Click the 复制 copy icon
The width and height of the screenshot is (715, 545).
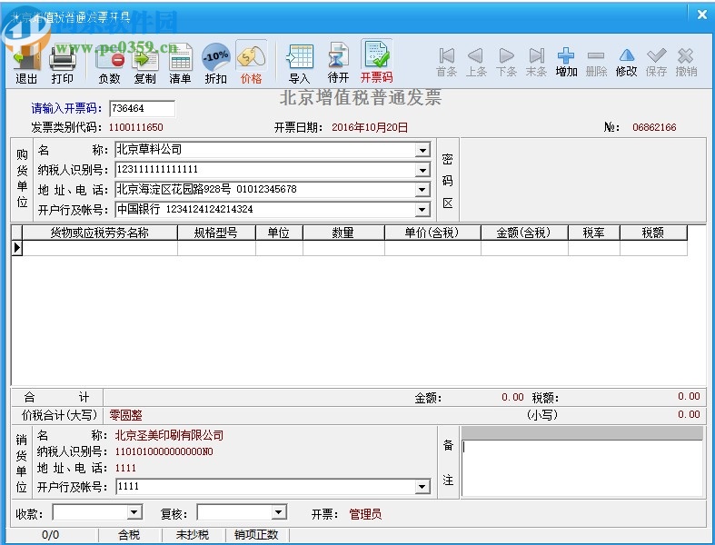pos(145,64)
